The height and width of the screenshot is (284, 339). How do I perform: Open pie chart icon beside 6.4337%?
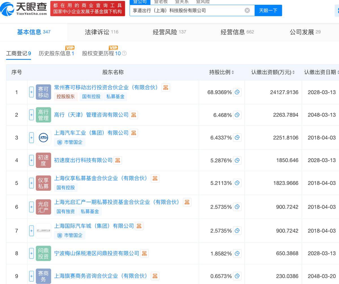(237, 138)
